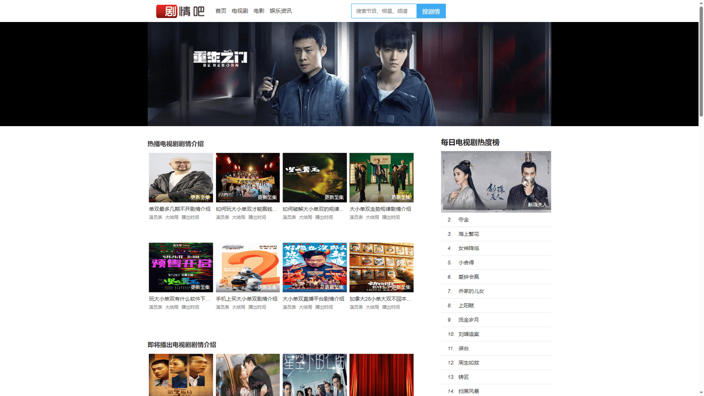Viewport: 704px width, 396px height.
Task: Open the red curtain placeholder thumbnail
Action: (x=381, y=375)
